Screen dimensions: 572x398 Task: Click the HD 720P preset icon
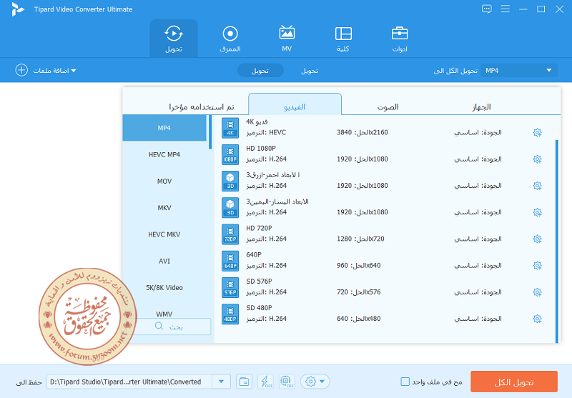[230, 234]
